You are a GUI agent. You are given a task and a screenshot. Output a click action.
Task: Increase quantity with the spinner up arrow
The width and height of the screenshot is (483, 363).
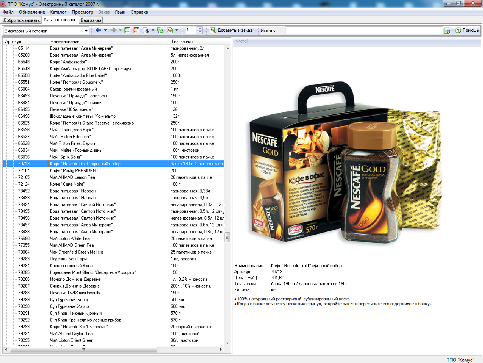pos(200,28)
